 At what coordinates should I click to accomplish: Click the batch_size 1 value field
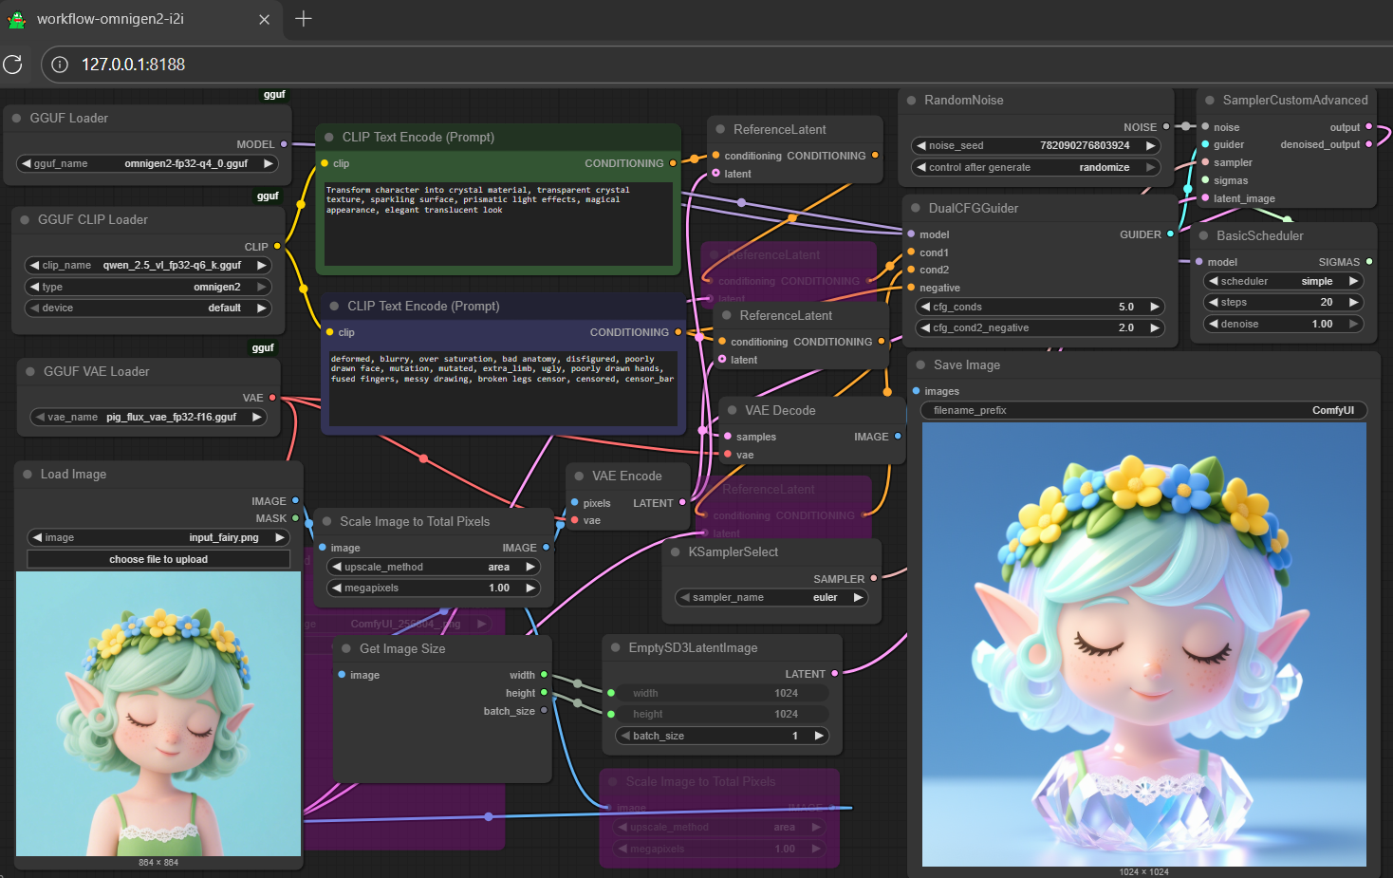722,736
